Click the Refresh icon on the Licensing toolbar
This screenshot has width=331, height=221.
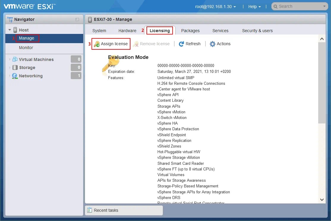[181, 44]
